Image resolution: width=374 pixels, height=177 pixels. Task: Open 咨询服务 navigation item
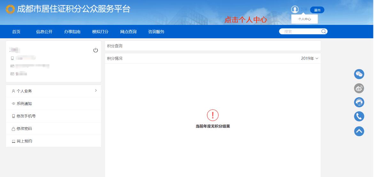[x=156, y=32]
